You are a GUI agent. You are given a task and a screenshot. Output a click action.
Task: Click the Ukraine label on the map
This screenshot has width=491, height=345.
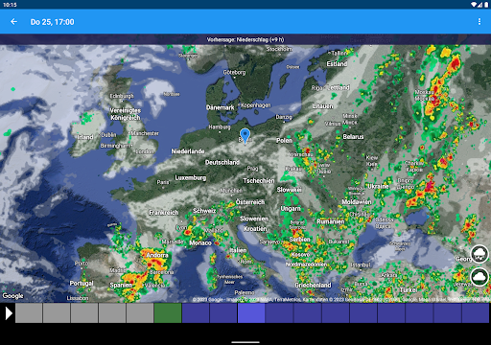point(378,186)
